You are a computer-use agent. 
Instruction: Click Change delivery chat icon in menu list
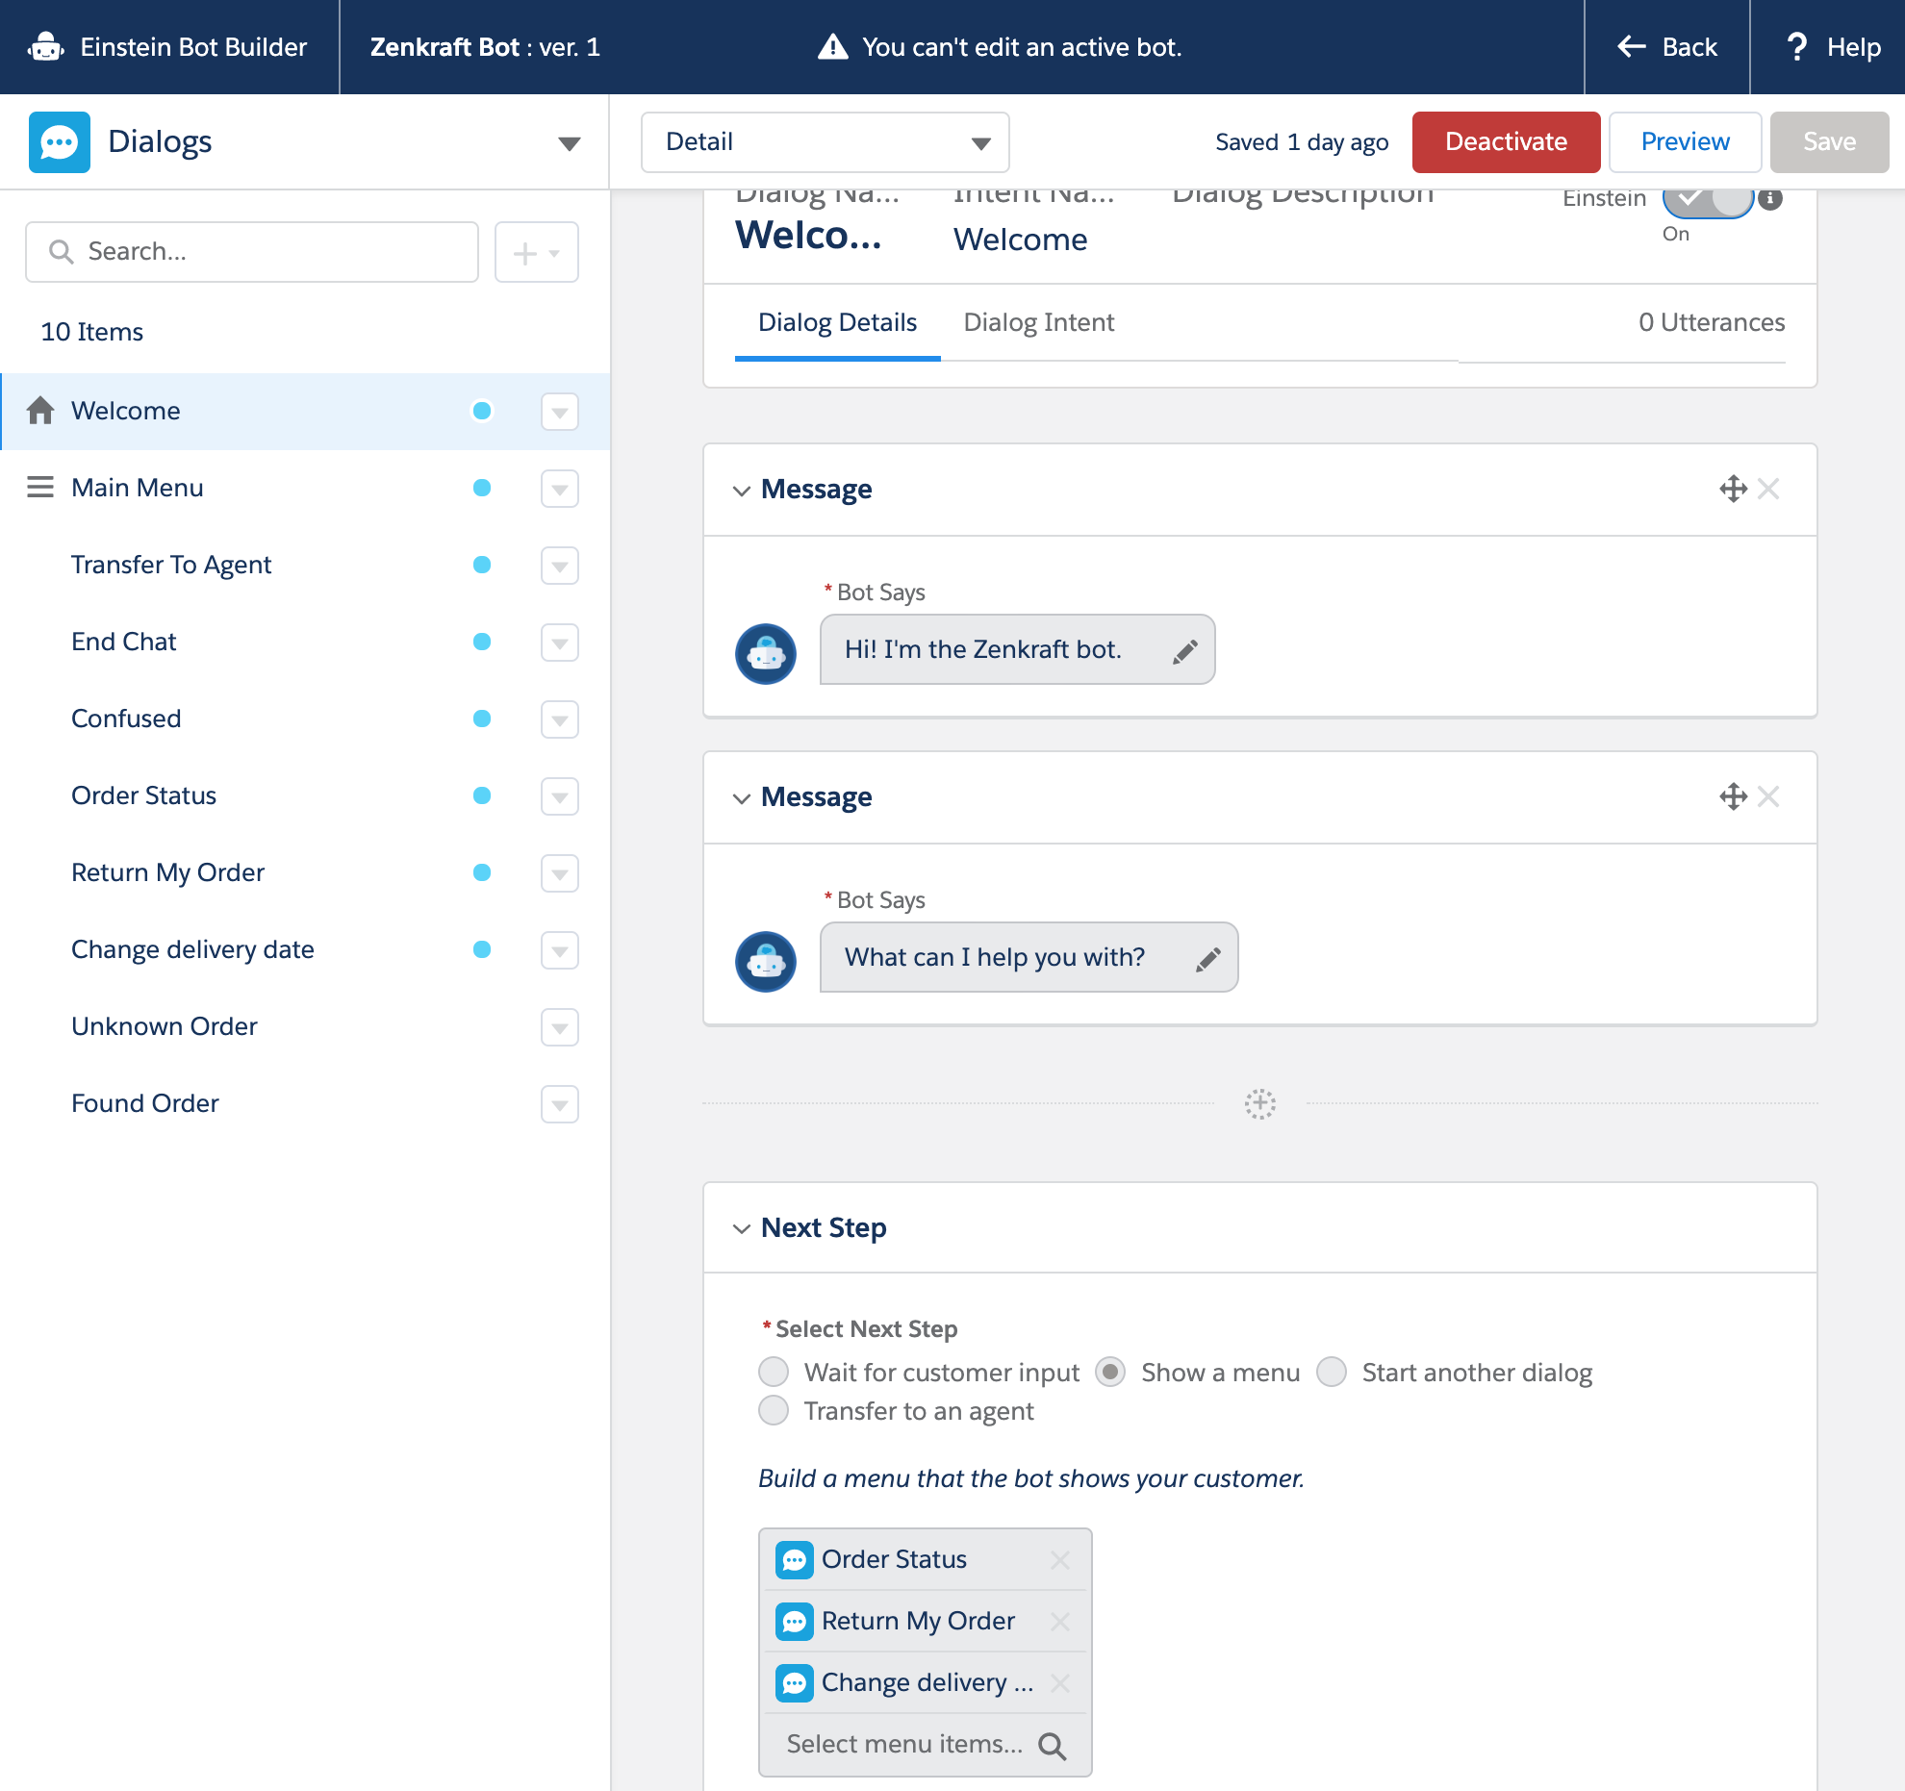coord(794,1683)
